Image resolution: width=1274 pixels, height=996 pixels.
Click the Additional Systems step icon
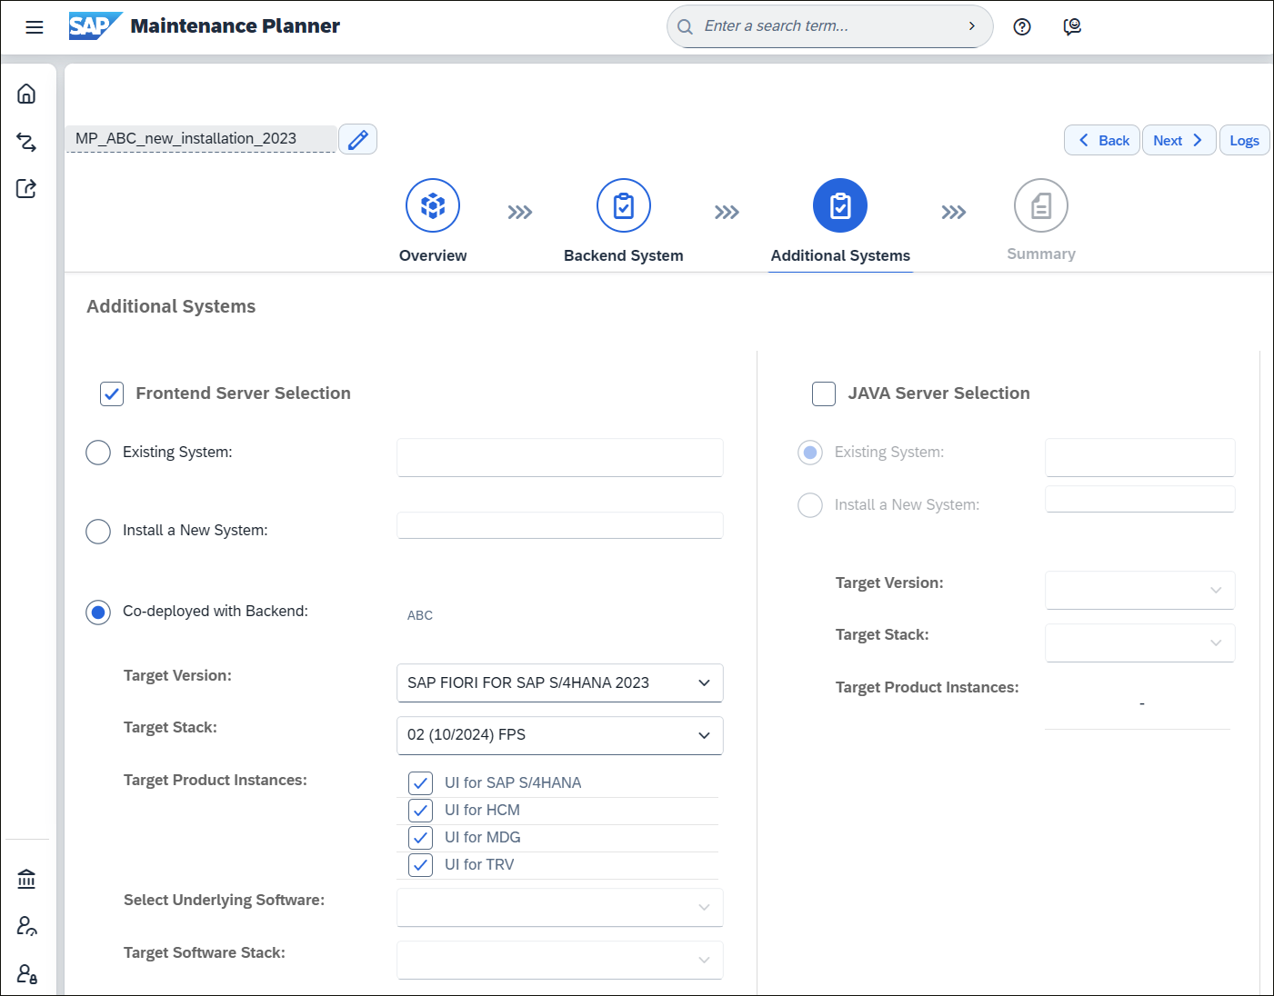(840, 205)
